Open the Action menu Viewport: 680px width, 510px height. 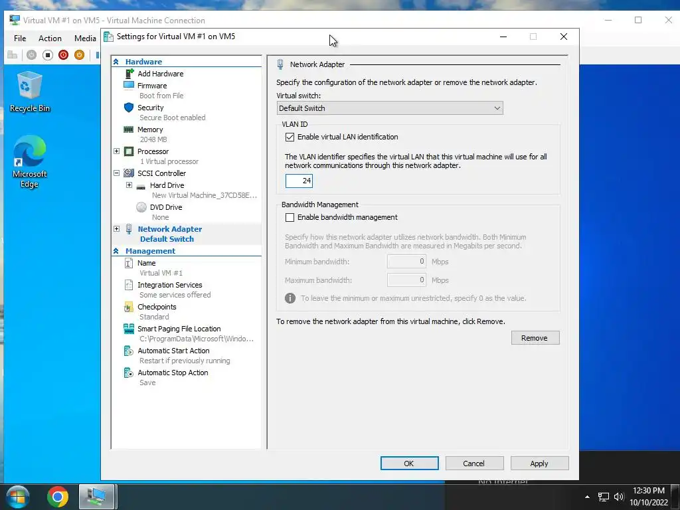(x=50, y=38)
